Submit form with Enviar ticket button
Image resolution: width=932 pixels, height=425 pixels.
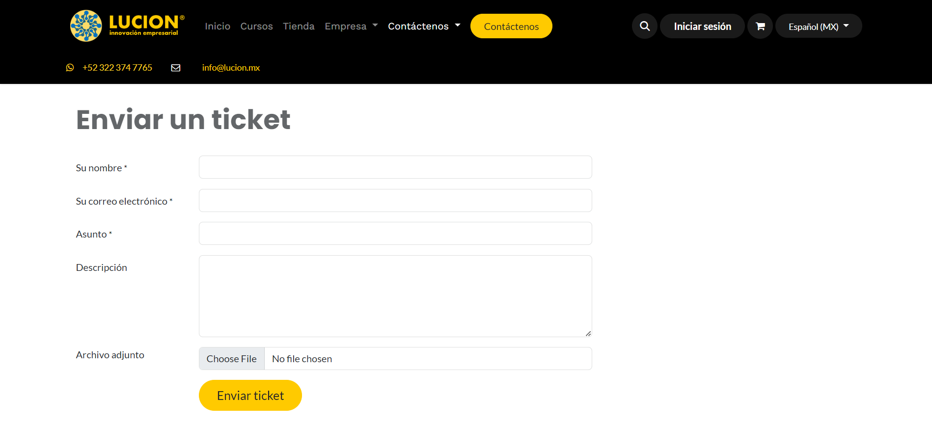tap(250, 396)
